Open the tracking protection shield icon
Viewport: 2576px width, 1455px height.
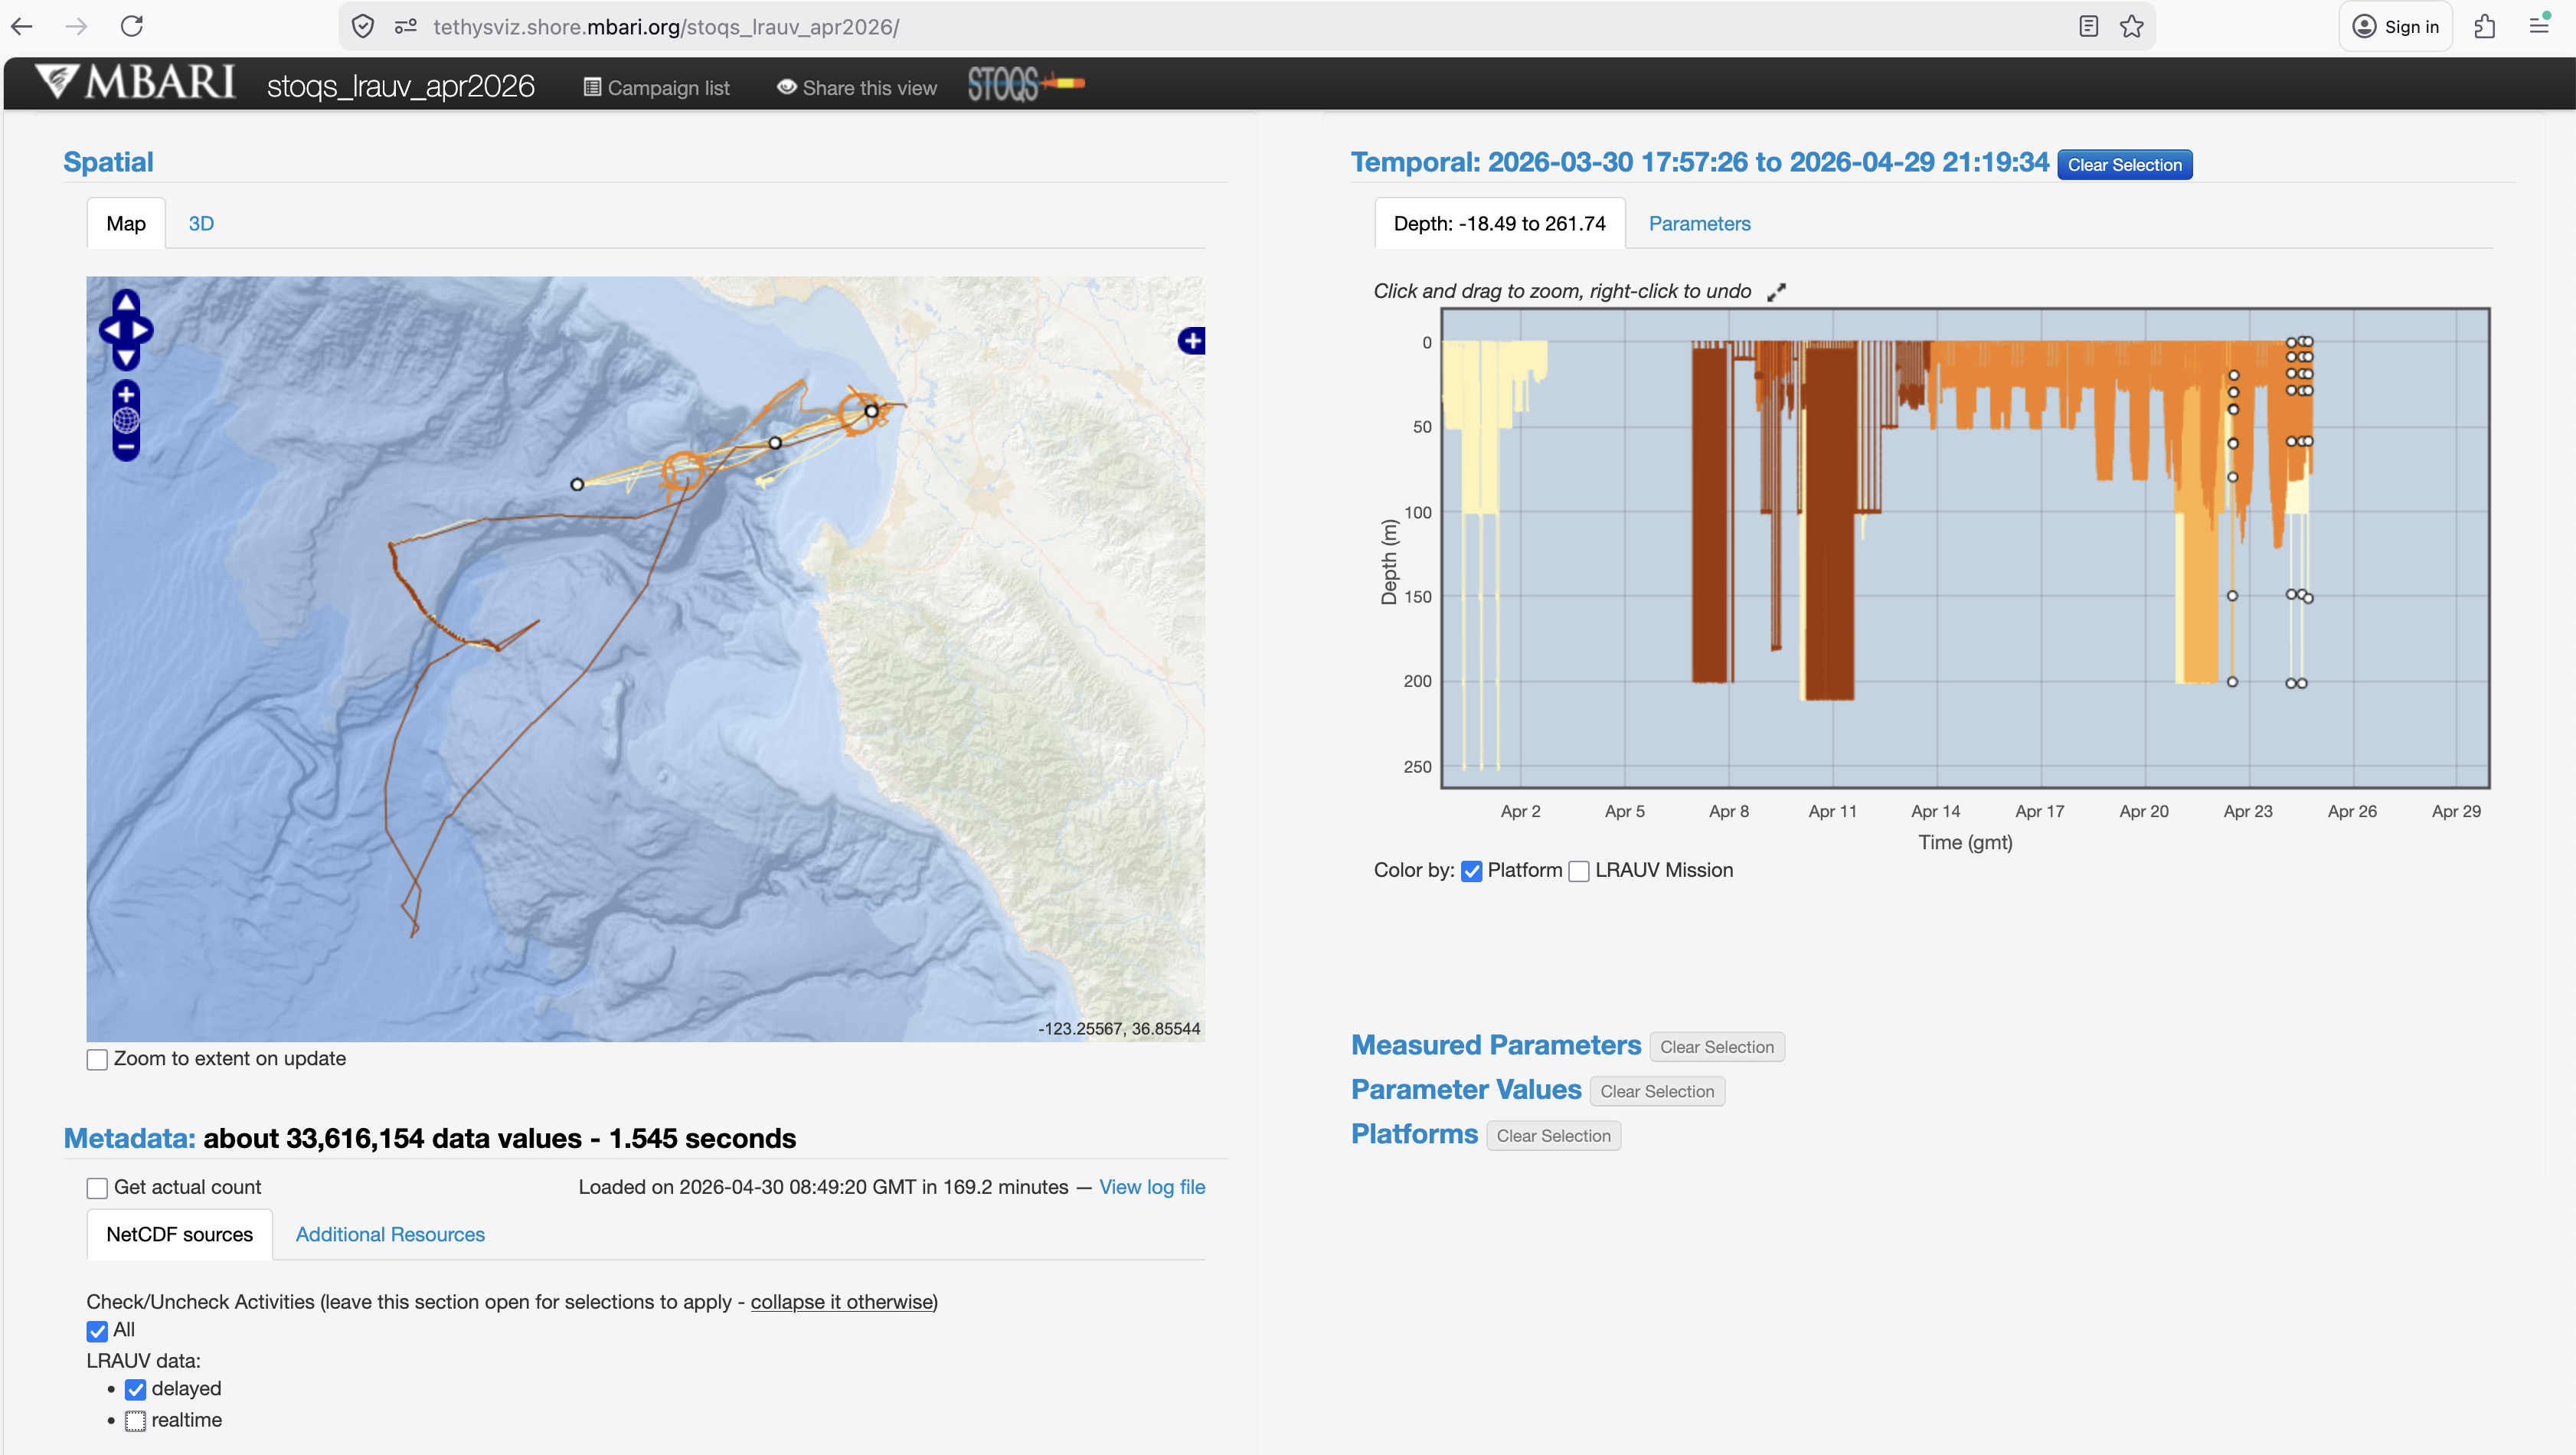pos(363,27)
